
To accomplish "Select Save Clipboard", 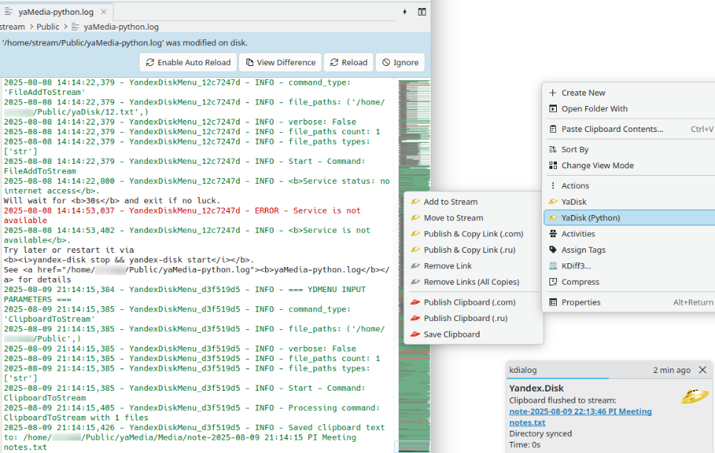I will [473, 334].
